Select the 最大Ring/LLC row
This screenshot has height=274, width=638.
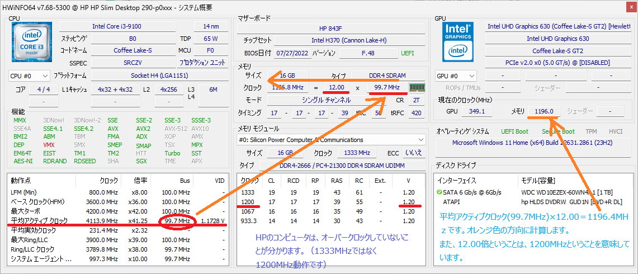117,240
